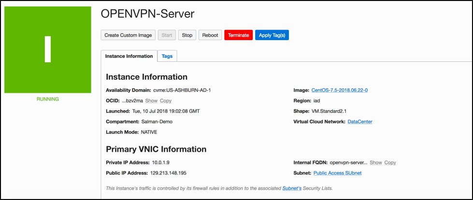
Task: Reboot the OPENVPN-Server instance
Action: pos(210,35)
